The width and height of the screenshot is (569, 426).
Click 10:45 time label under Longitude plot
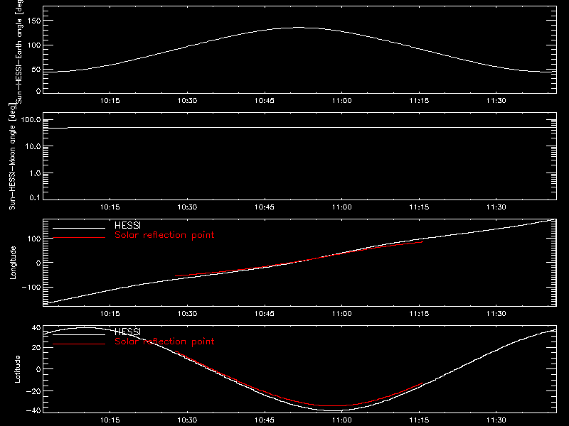(265, 314)
